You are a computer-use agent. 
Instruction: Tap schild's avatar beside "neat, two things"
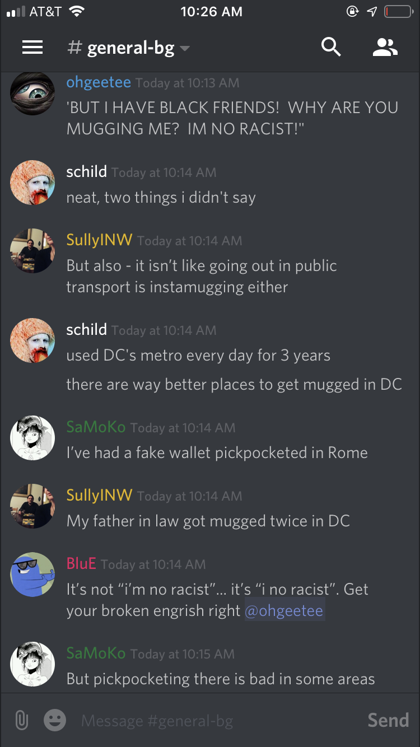[32, 183]
